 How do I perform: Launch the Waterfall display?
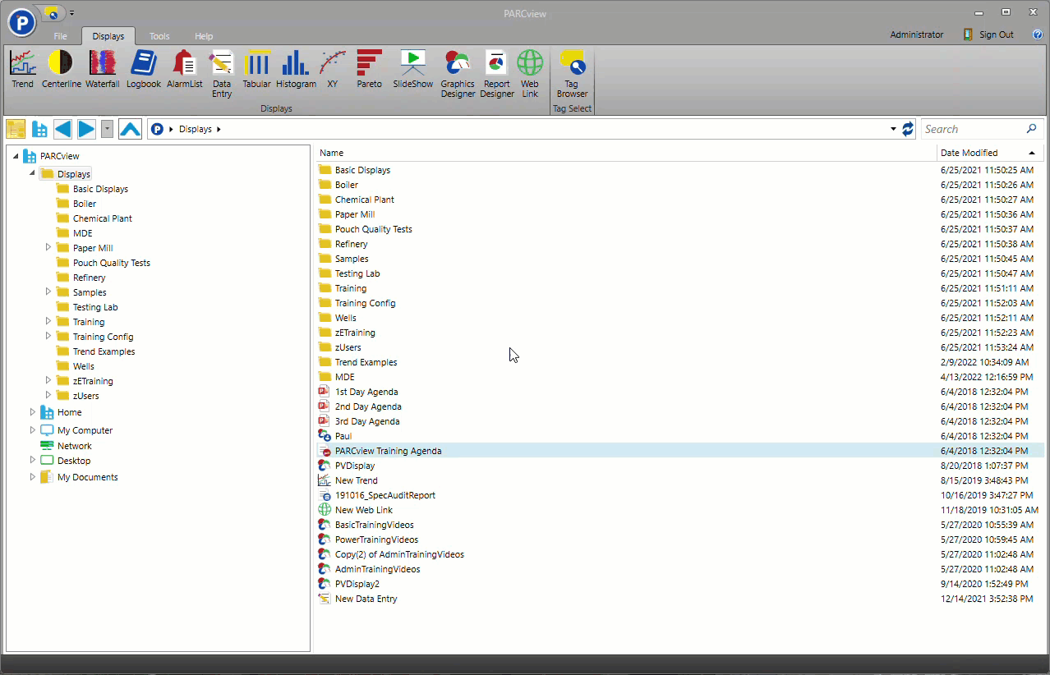(x=103, y=69)
